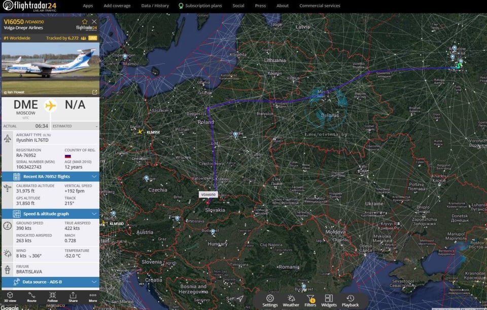The image size is (487, 310).
Task: Open Add coverage menu
Action: click(117, 6)
